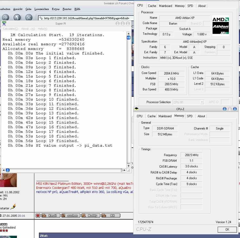This screenshot has height=238, width=240.
Task: Click the Super PI horizontal scrollbar thumb
Action: click(8, 170)
